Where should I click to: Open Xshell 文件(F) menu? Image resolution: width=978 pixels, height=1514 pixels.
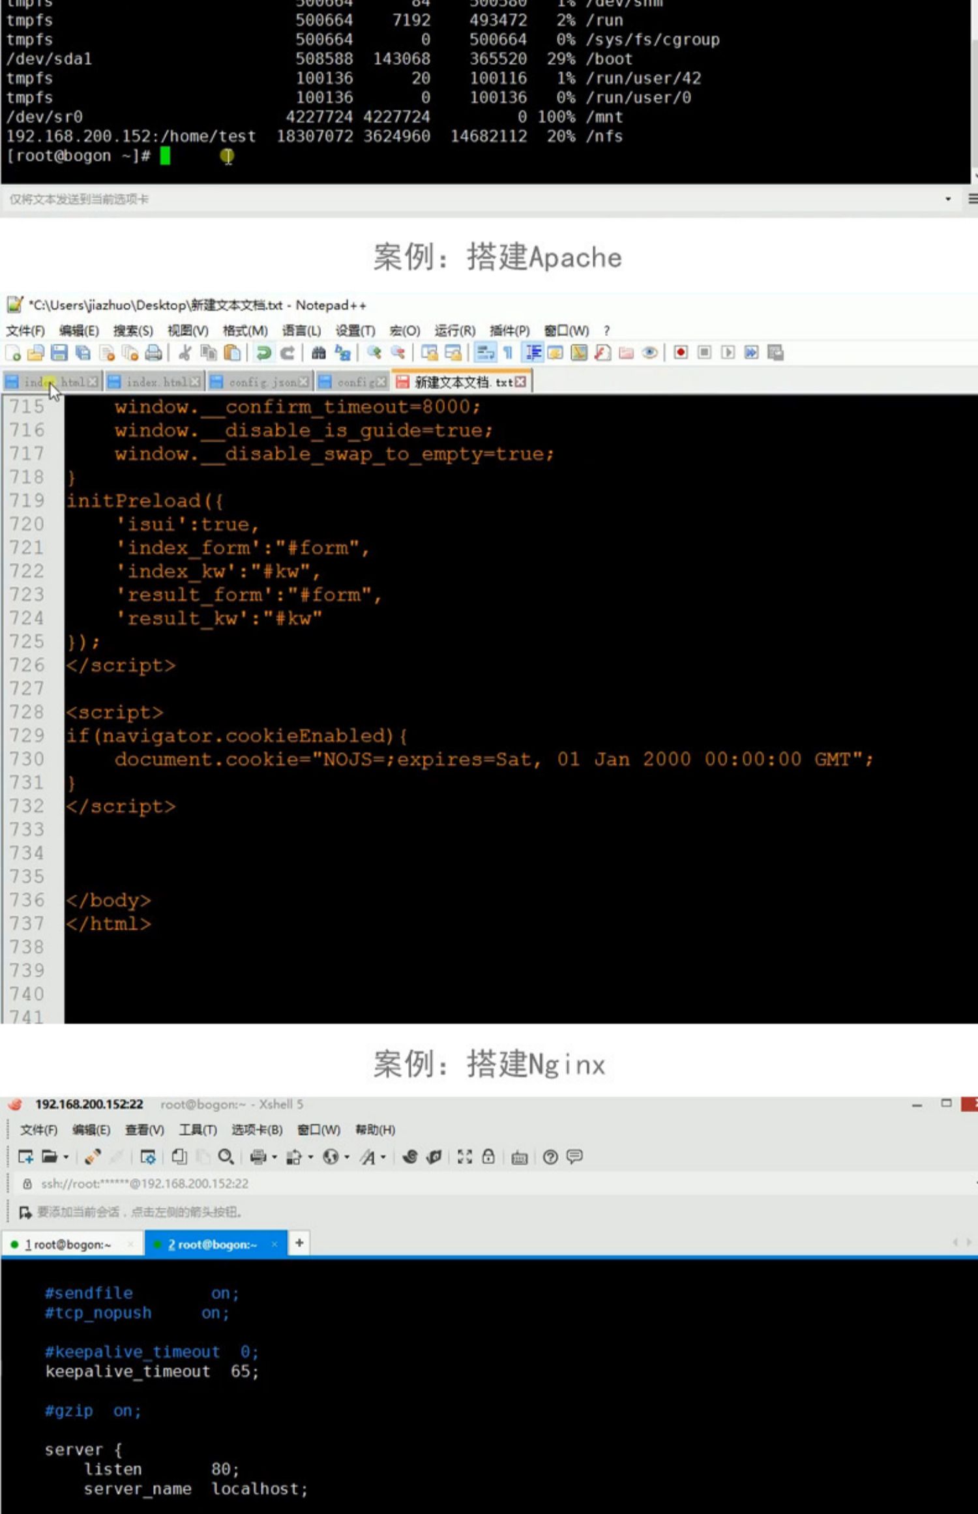pos(38,1130)
